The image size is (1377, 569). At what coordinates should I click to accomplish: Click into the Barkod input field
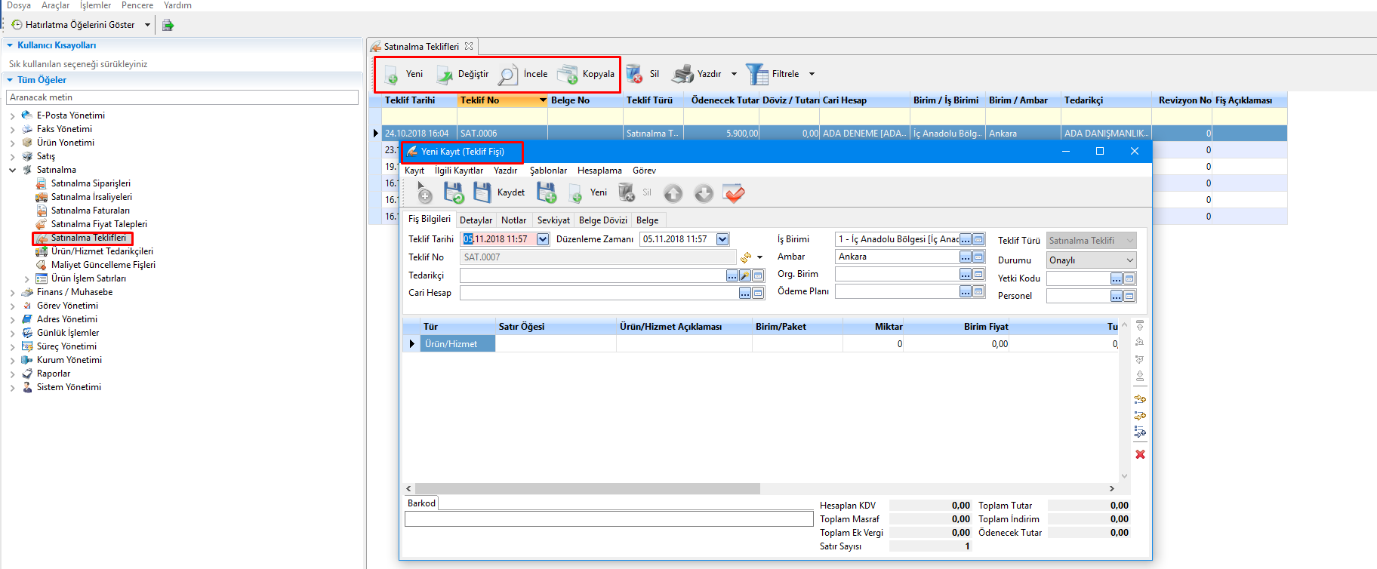tap(608, 518)
